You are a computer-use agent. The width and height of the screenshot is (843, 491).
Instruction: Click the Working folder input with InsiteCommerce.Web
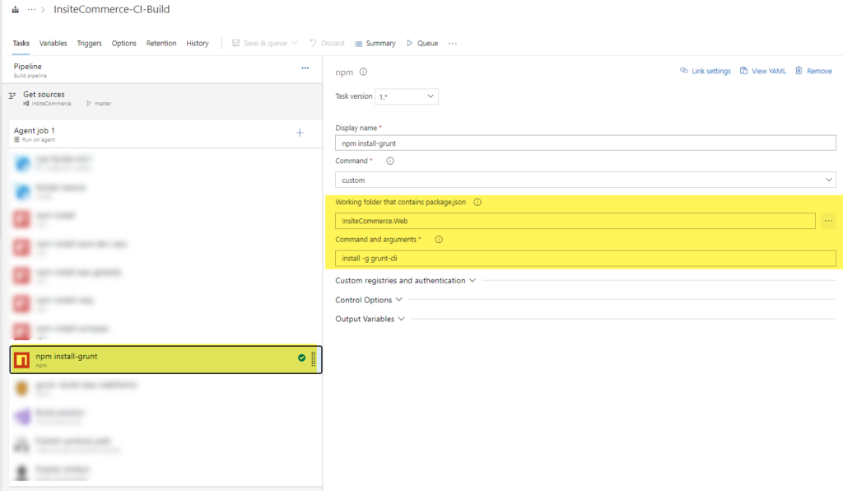coord(575,221)
